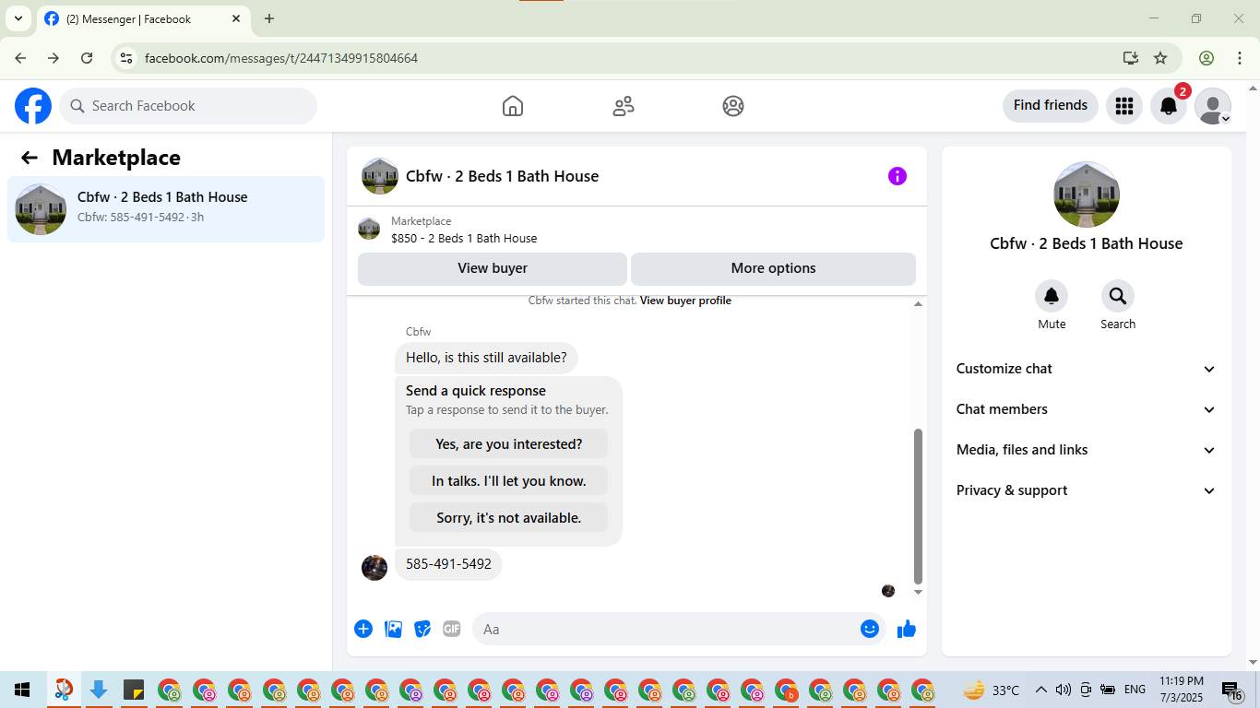Click the 585-491-5492 message bubble
The height and width of the screenshot is (708, 1260).
click(448, 564)
